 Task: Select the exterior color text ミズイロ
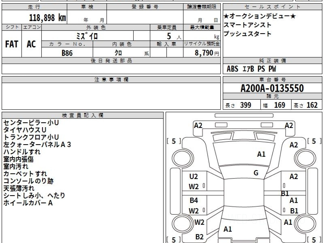tap(87, 36)
